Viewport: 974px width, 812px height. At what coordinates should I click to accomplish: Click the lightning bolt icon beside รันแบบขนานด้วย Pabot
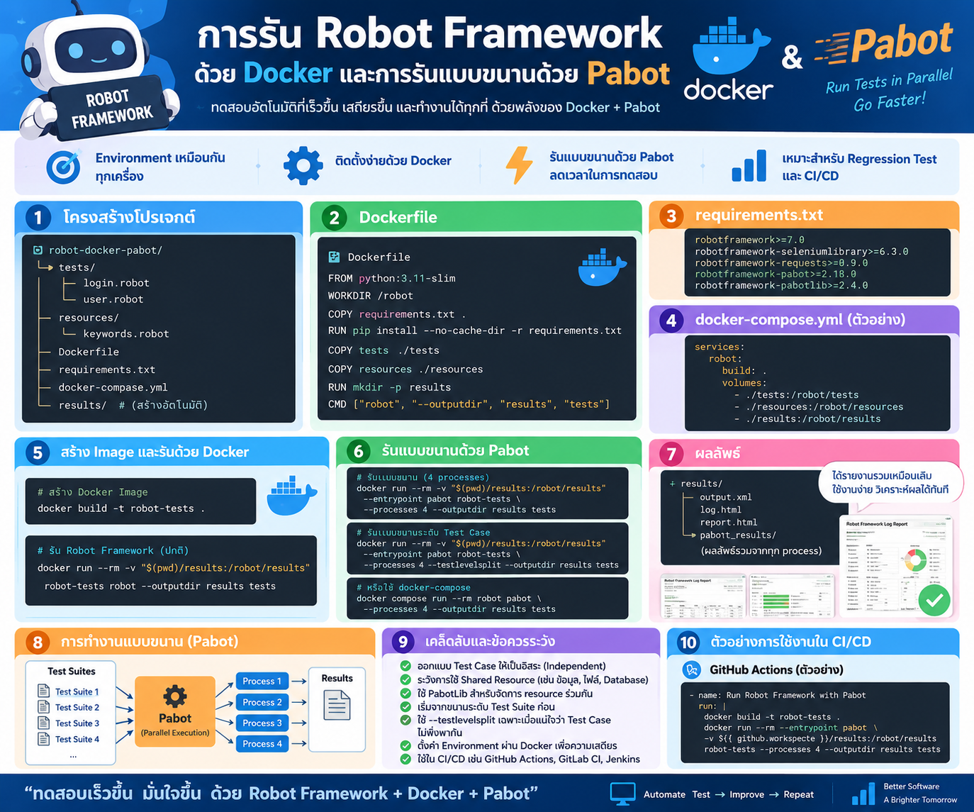pyautogui.click(x=519, y=165)
